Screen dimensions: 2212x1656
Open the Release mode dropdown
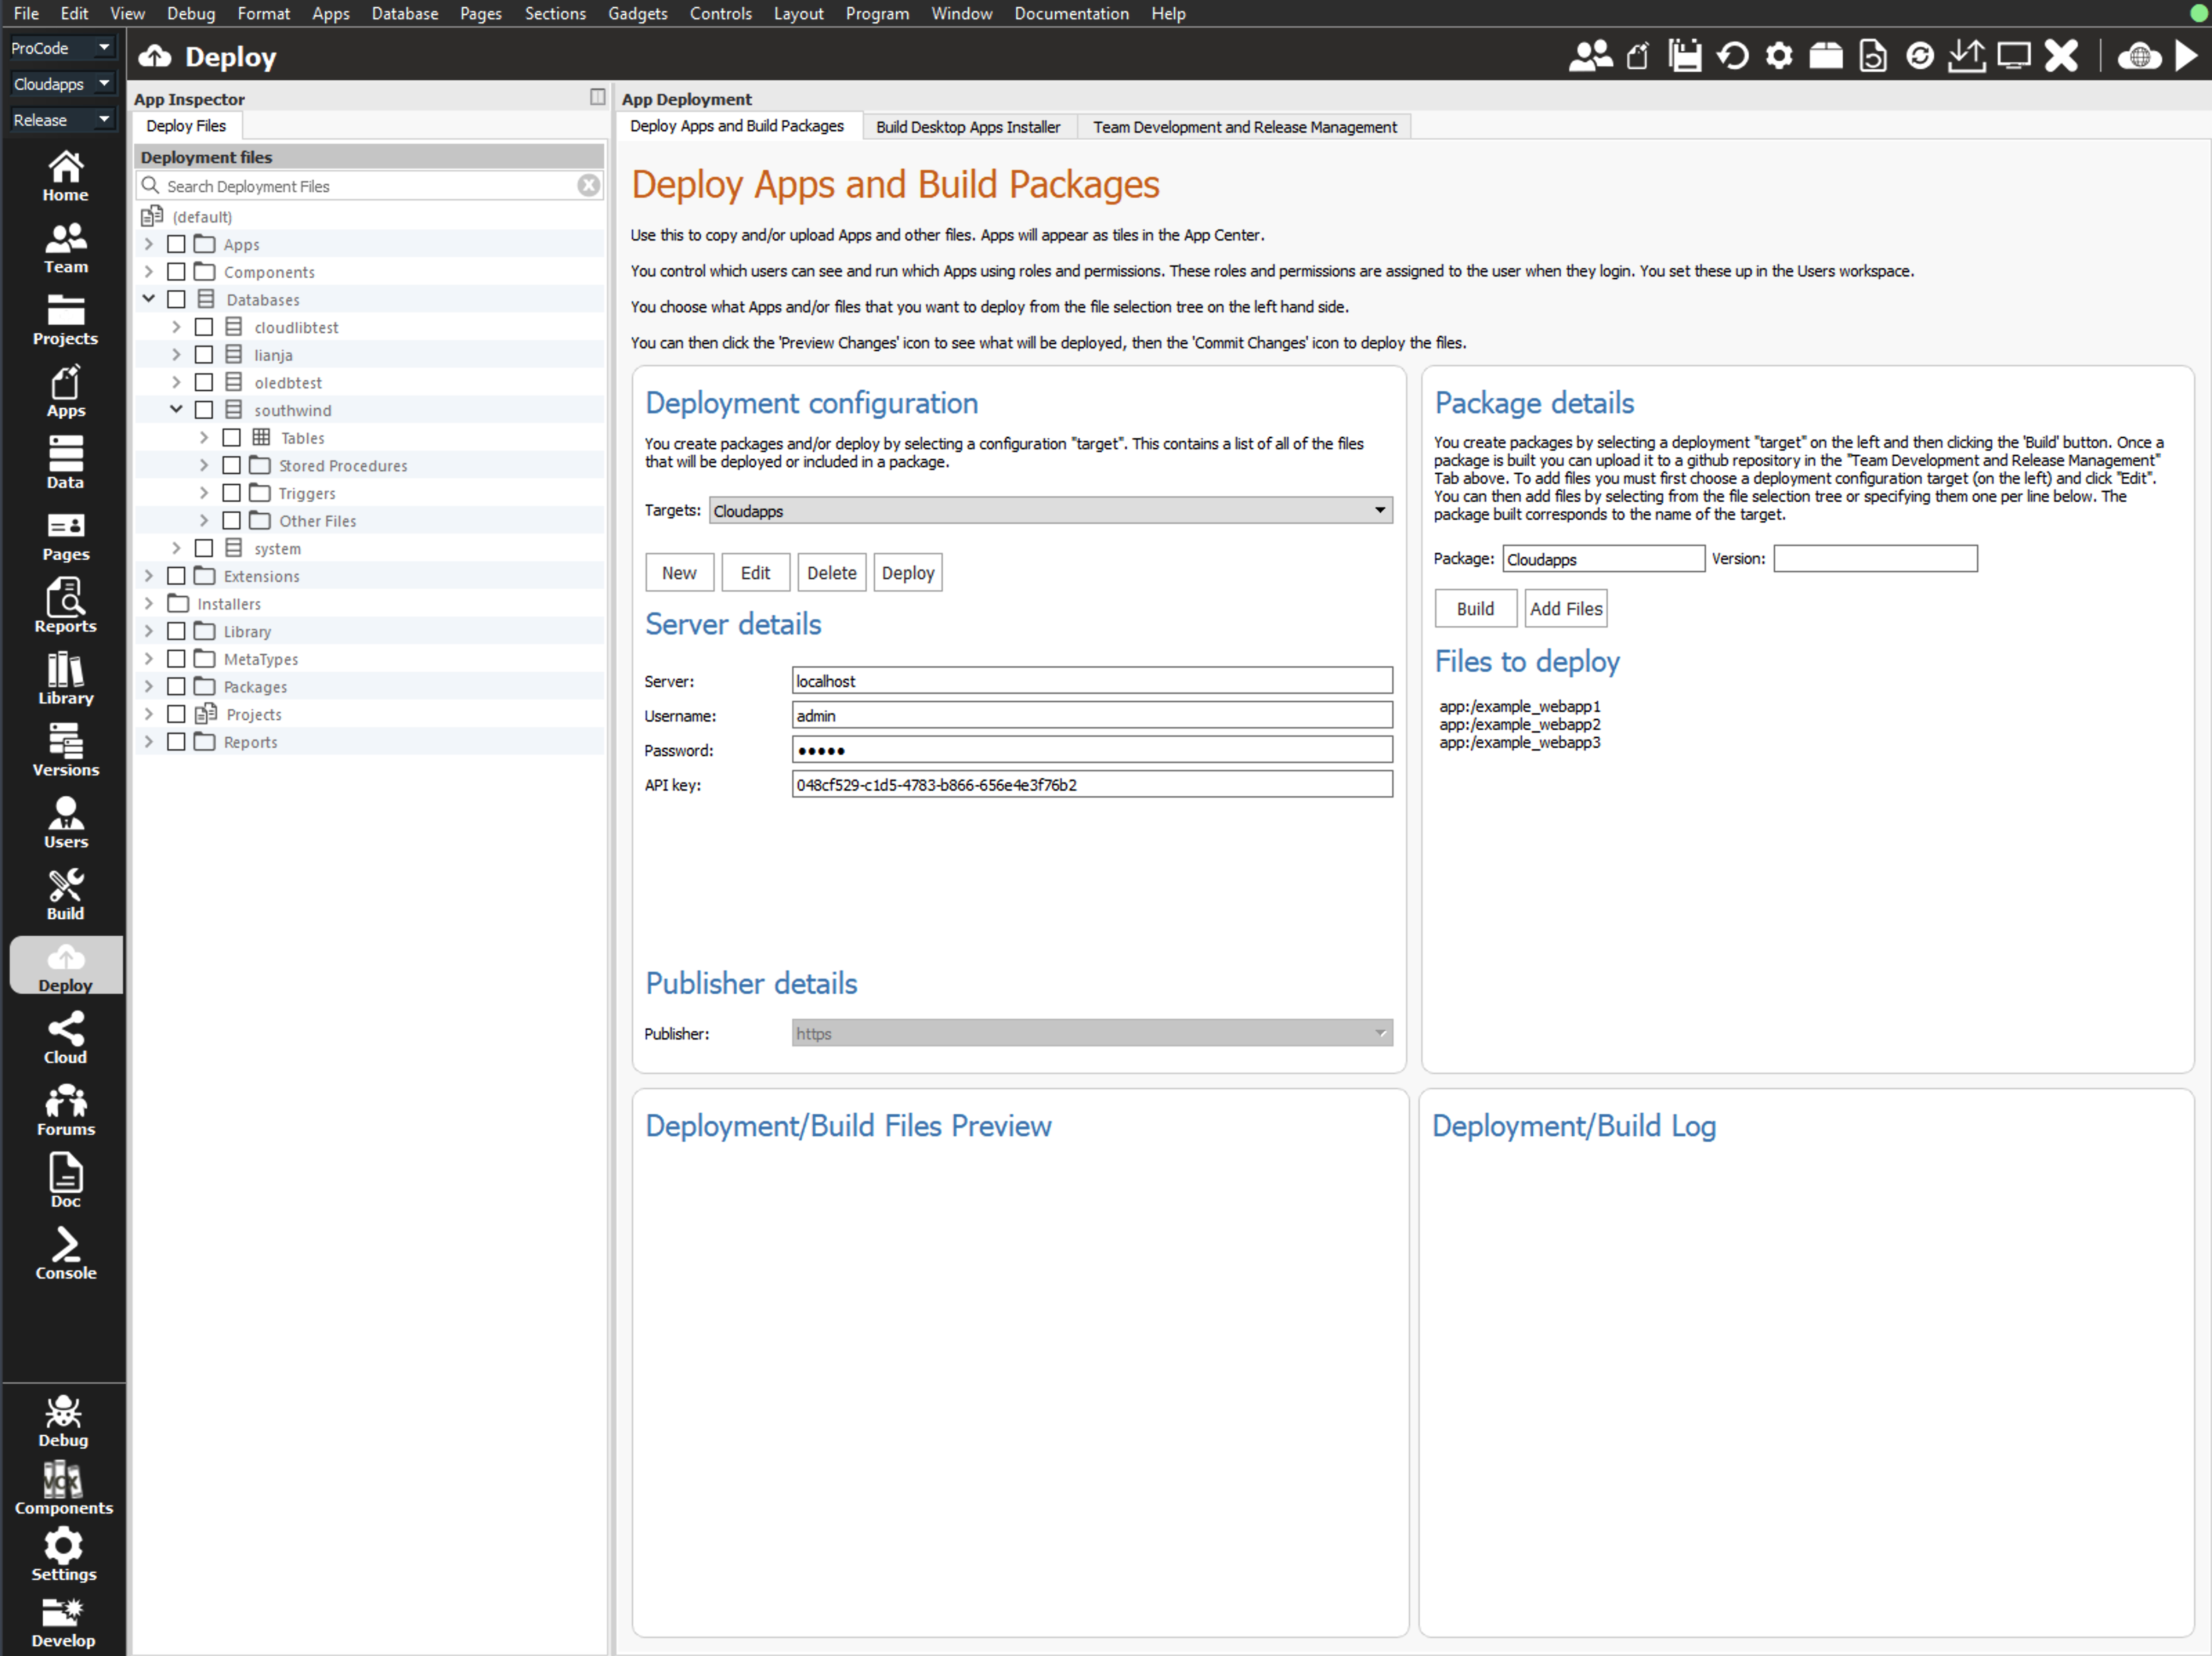[60, 120]
